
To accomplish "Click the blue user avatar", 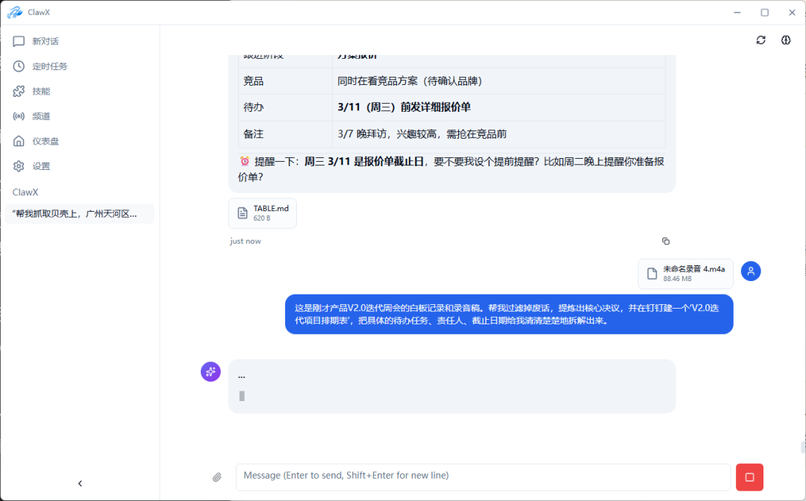I will pyautogui.click(x=751, y=271).
